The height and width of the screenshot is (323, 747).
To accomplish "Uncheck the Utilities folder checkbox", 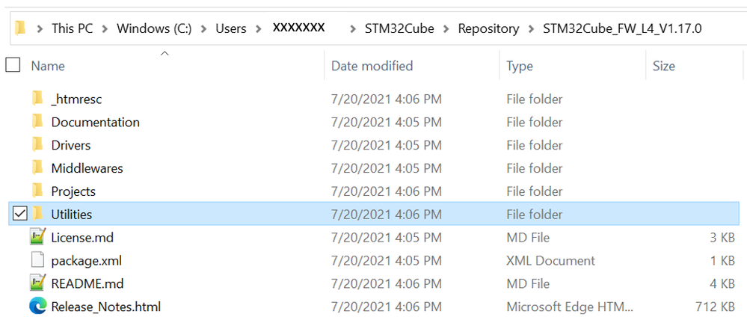I will click(x=20, y=215).
